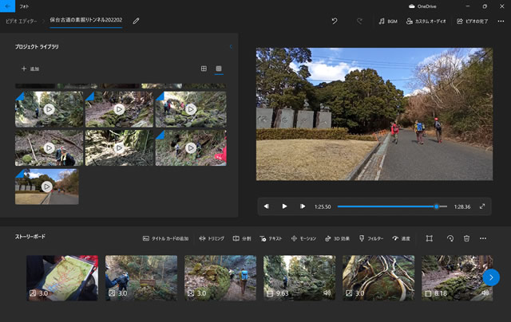This screenshot has height=322, width=511.
Task: Collapse the project library panel
Action: click(x=232, y=47)
